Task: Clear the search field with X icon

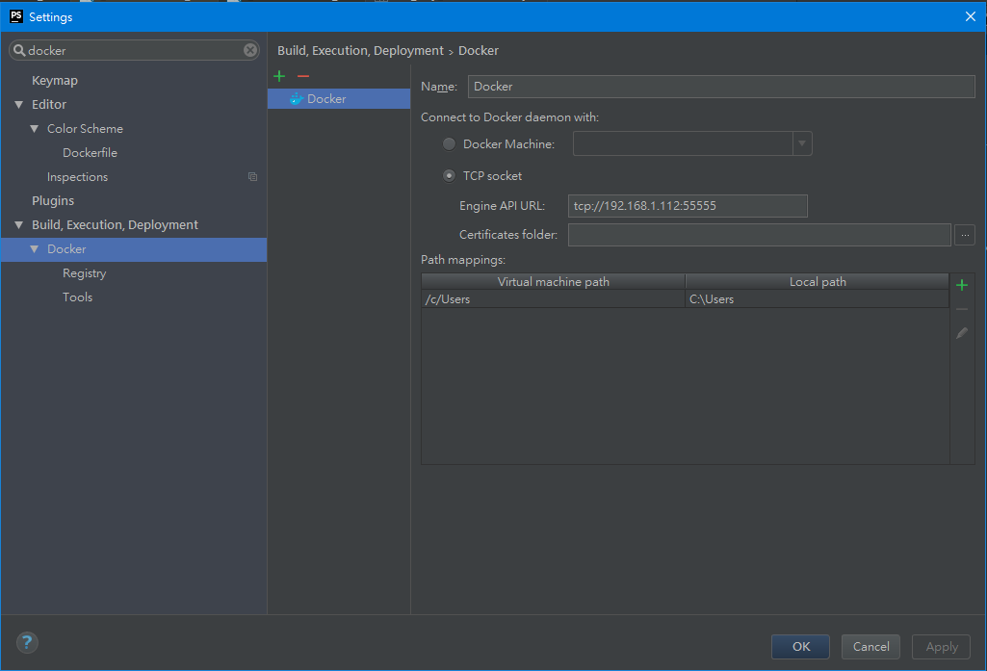Action: [250, 50]
